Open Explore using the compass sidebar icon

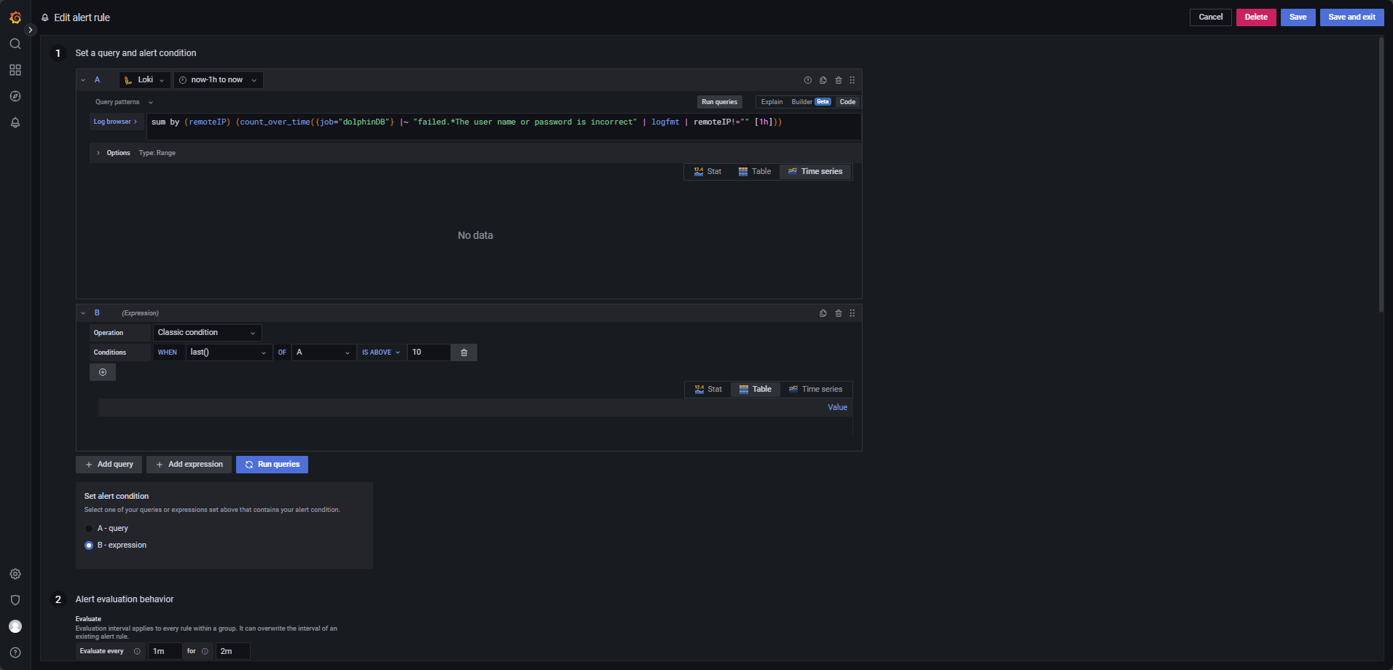pyautogui.click(x=15, y=96)
